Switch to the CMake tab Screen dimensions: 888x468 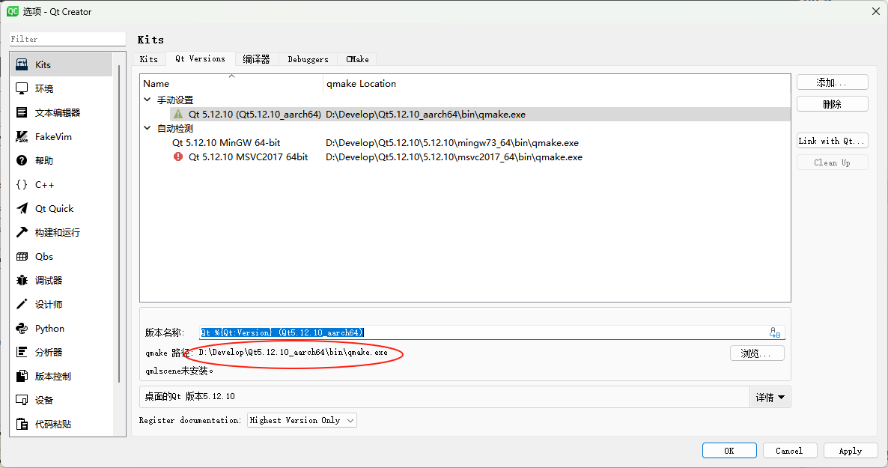tap(357, 59)
